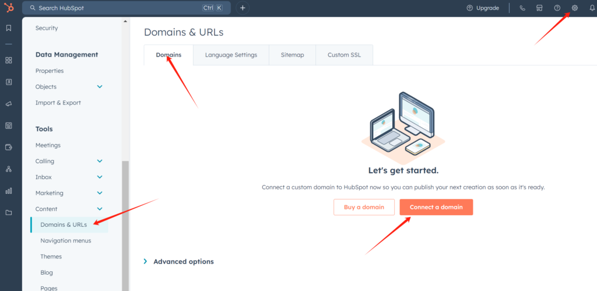Click the plus quick-create button
Viewport: 597px width, 291px height.
[243, 8]
